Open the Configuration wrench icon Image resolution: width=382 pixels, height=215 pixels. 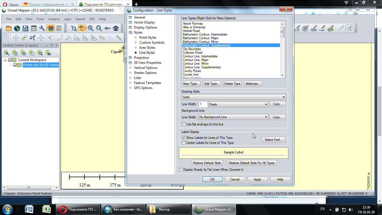[x=42, y=28]
